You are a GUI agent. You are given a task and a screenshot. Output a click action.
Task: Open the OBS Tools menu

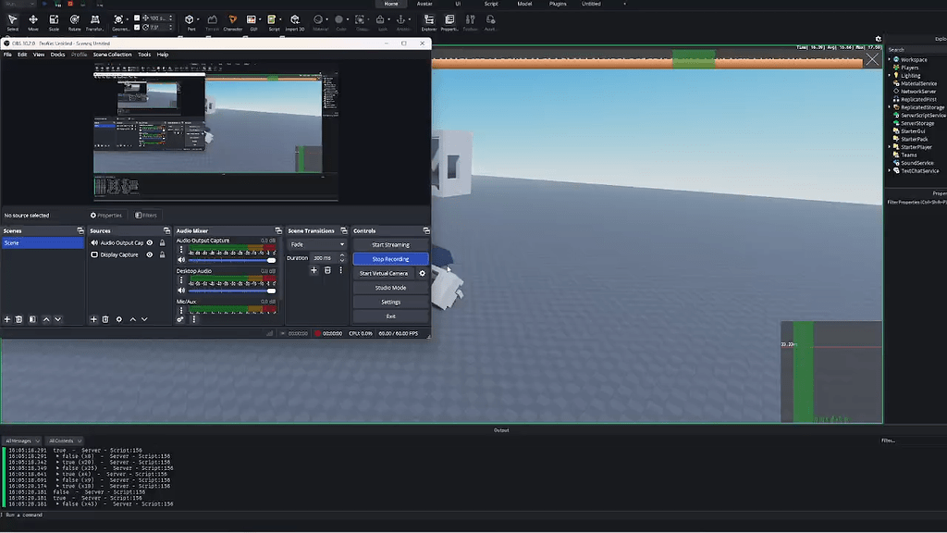pyautogui.click(x=144, y=55)
